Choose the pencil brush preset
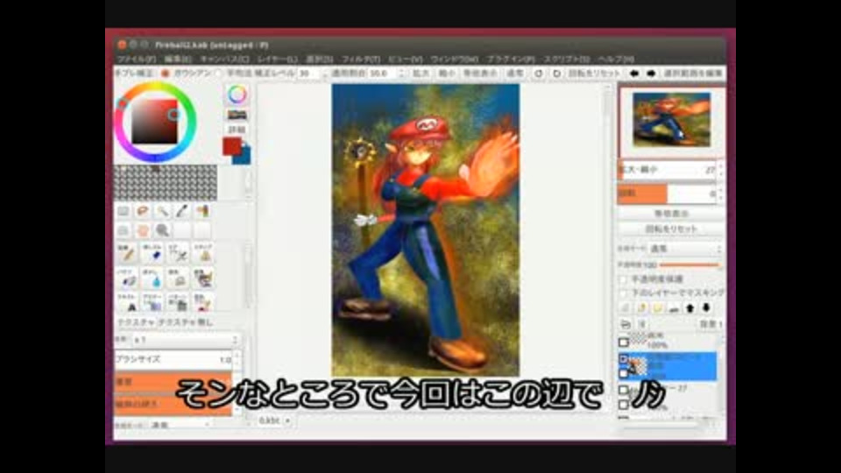 coord(128,254)
